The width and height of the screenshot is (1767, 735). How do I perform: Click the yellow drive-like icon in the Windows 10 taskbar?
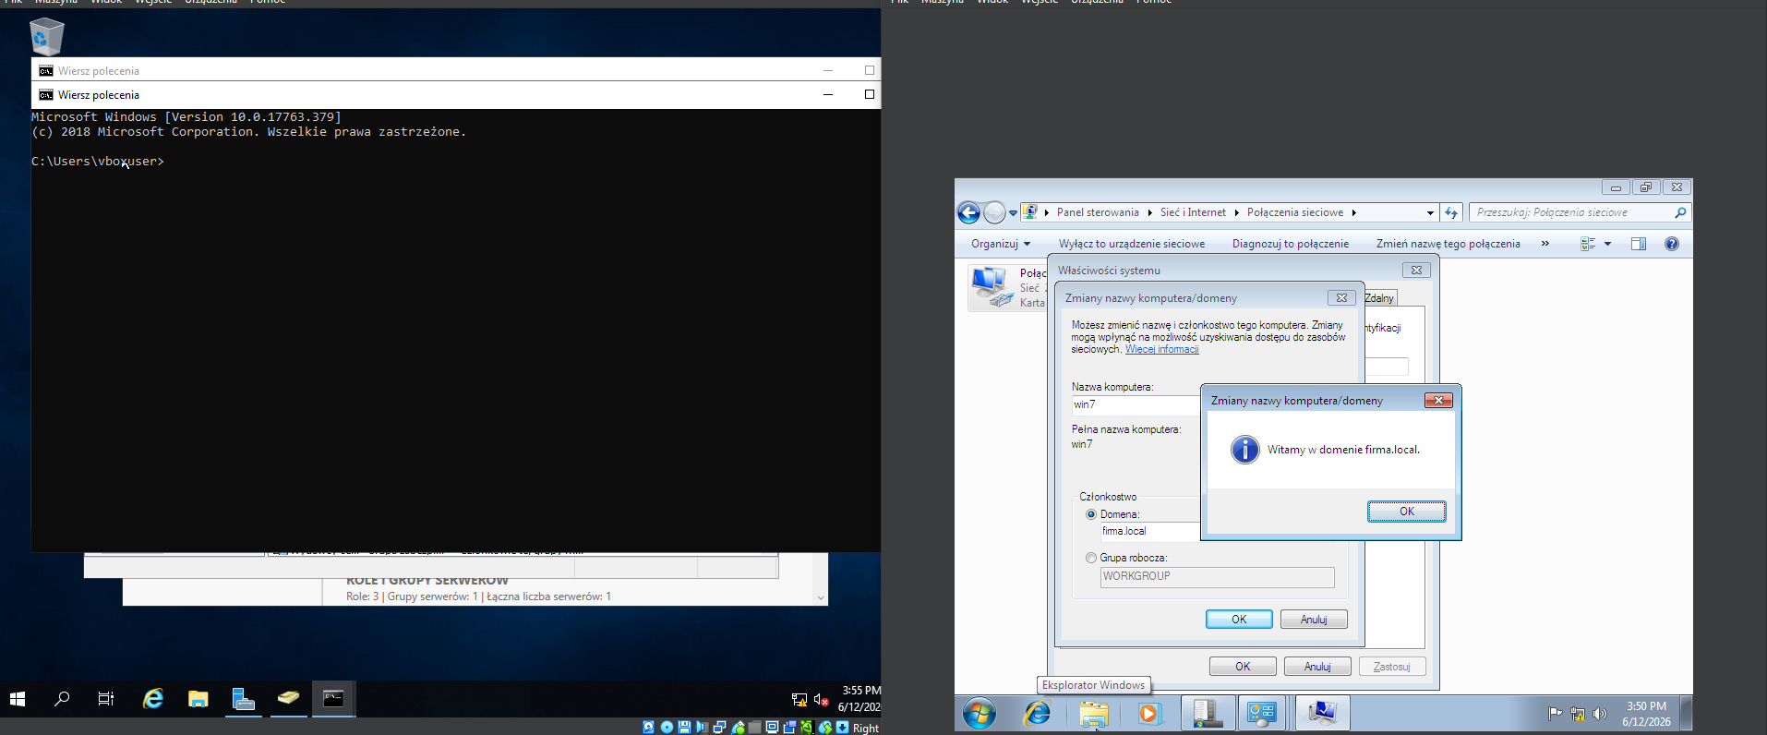(x=288, y=699)
